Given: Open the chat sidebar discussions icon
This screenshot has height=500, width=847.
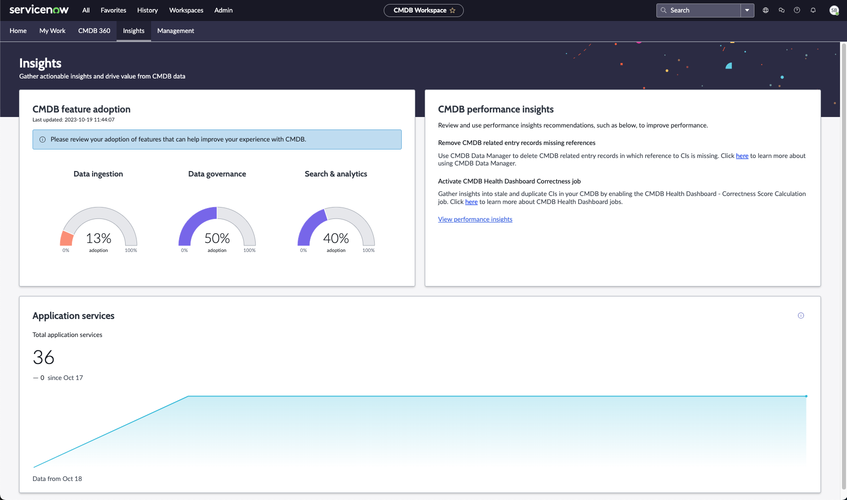Looking at the screenshot, I should [x=781, y=10].
